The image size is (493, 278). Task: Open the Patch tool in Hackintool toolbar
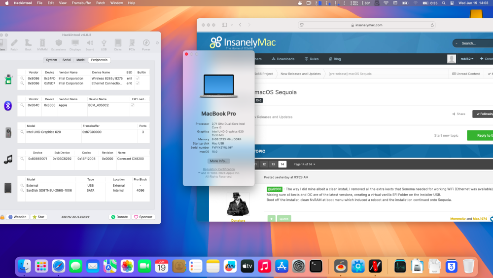click(14, 45)
